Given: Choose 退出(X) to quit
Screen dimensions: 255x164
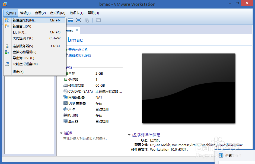Looking at the screenshot, I should [x=35, y=72].
